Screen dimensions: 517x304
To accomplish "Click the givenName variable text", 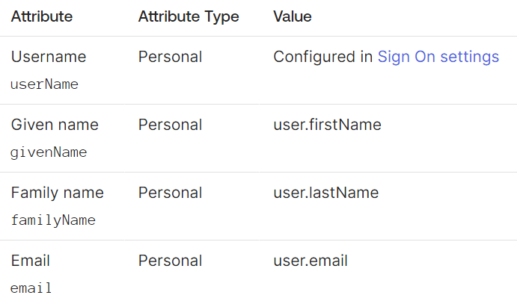I will [49, 152].
